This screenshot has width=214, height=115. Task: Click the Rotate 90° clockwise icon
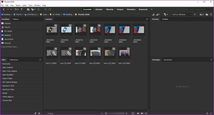[x=50, y=9]
